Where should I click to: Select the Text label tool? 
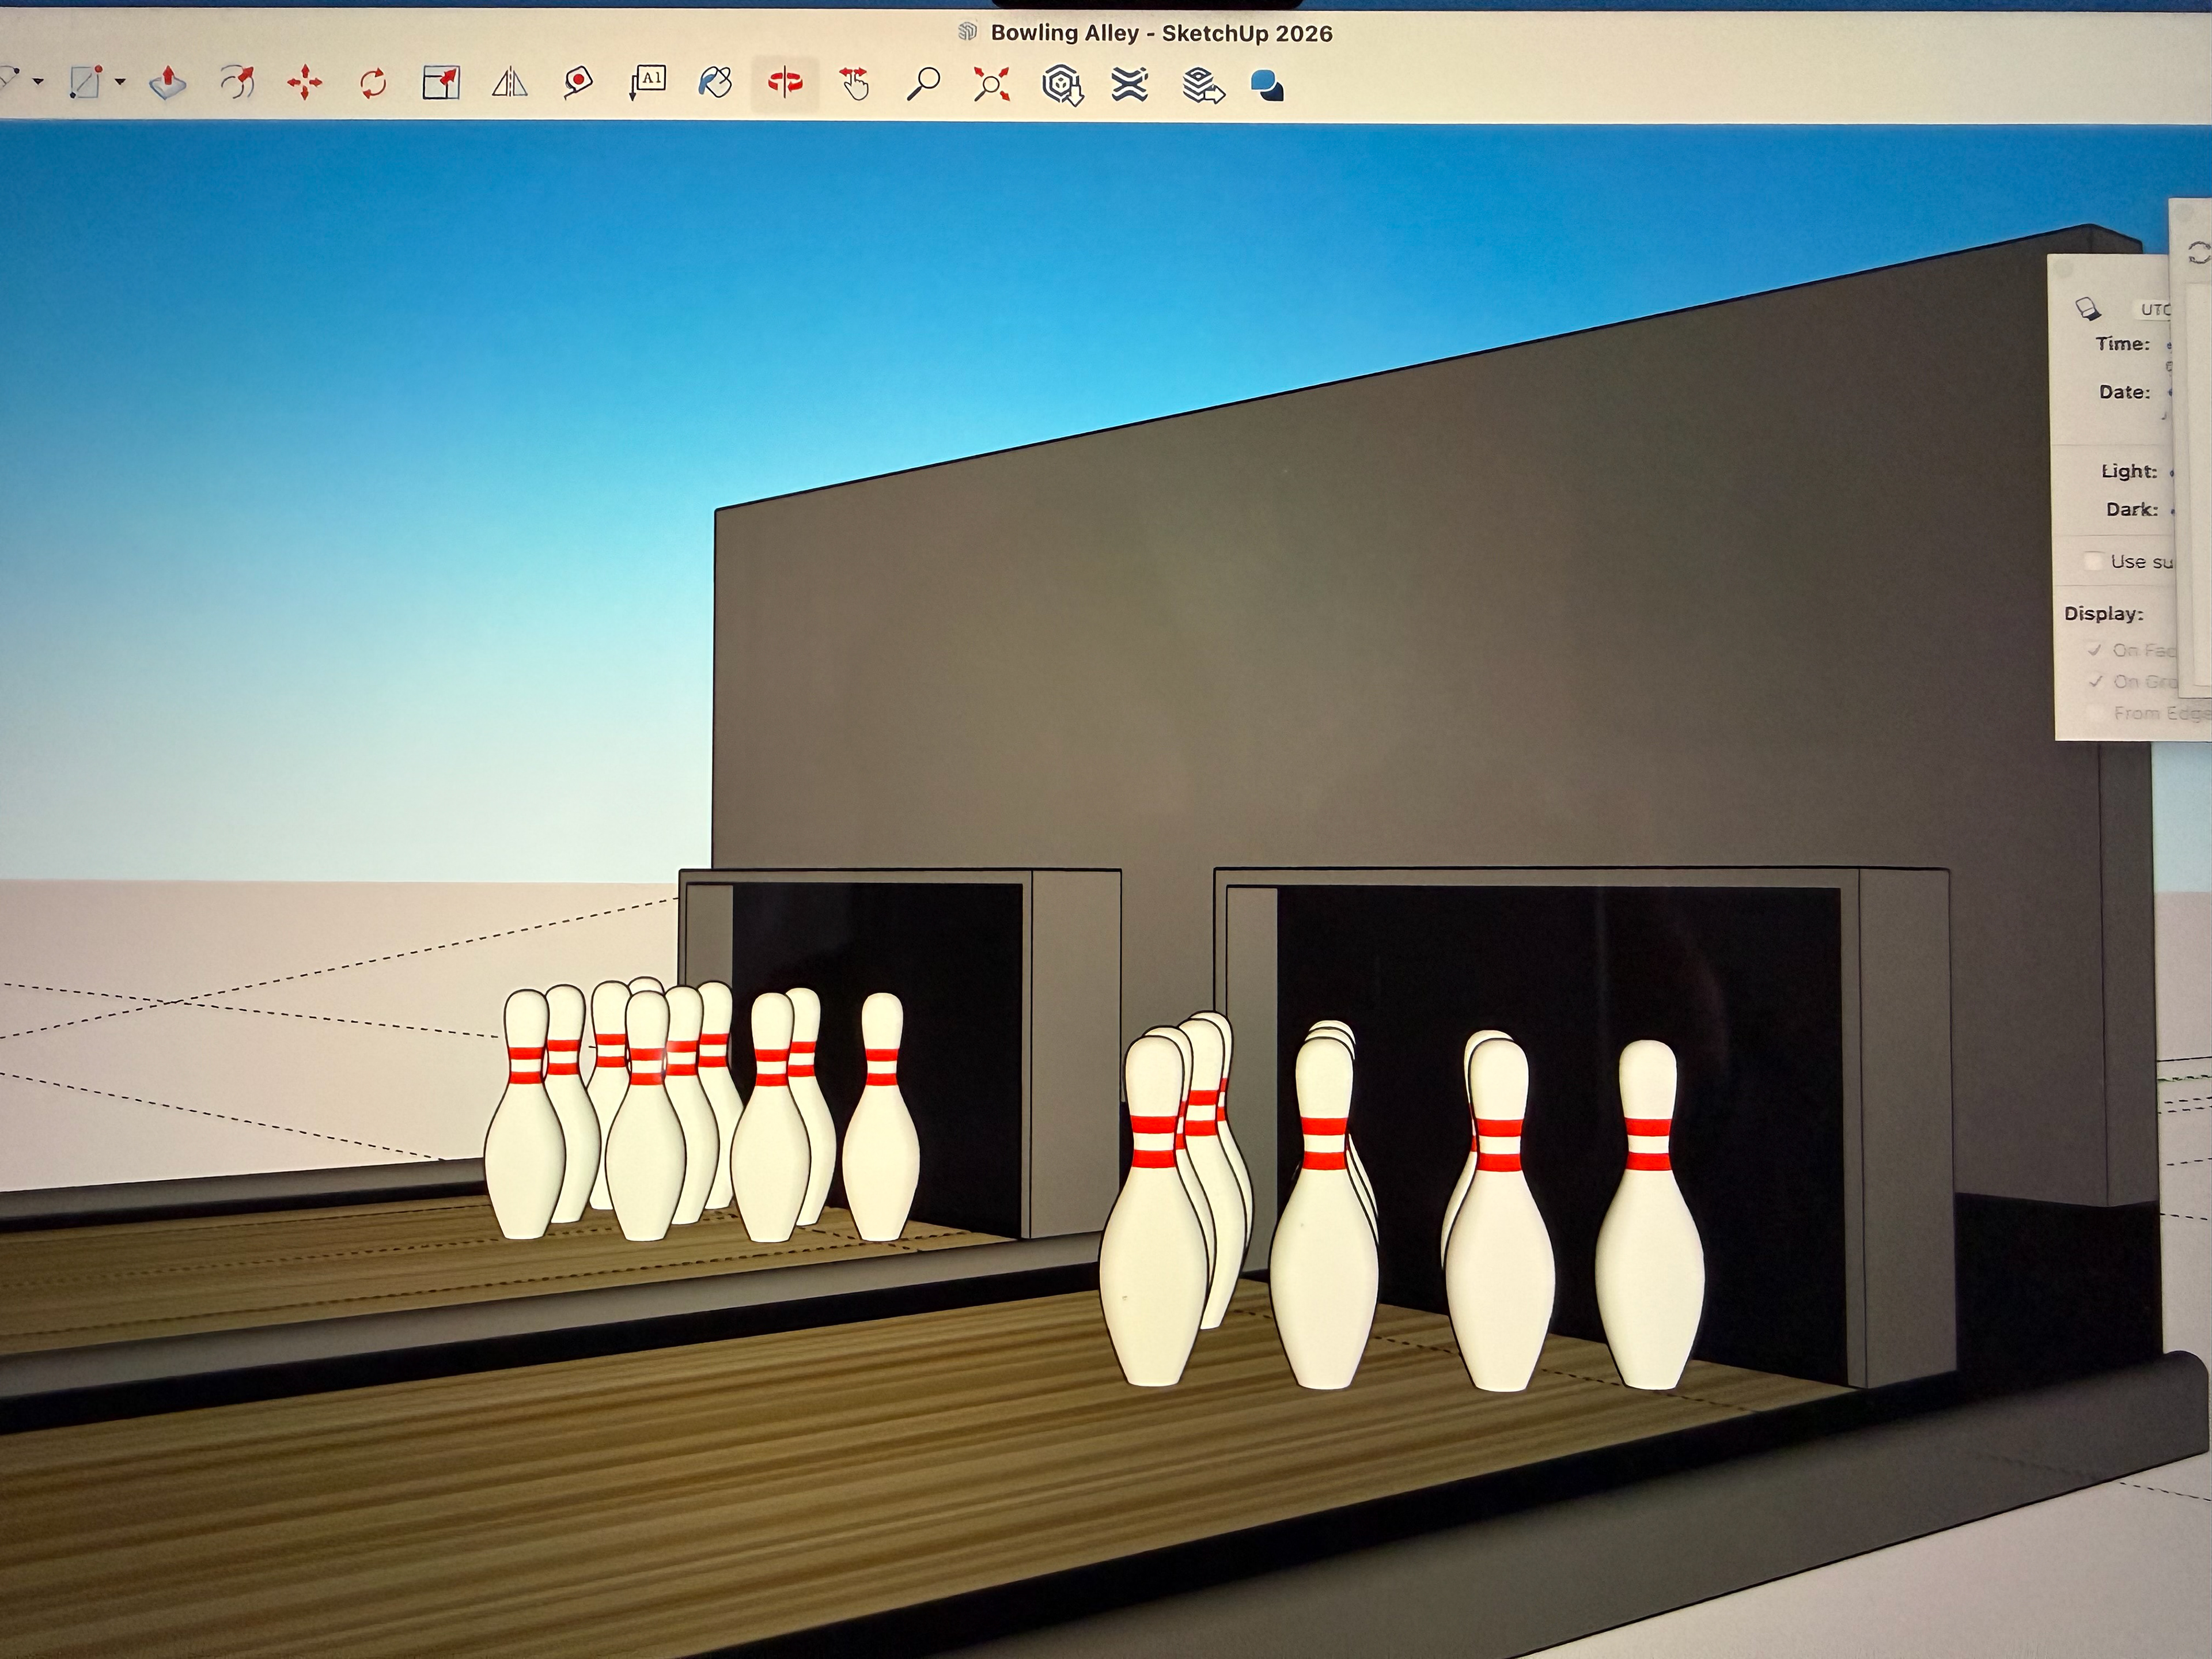[648, 83]
